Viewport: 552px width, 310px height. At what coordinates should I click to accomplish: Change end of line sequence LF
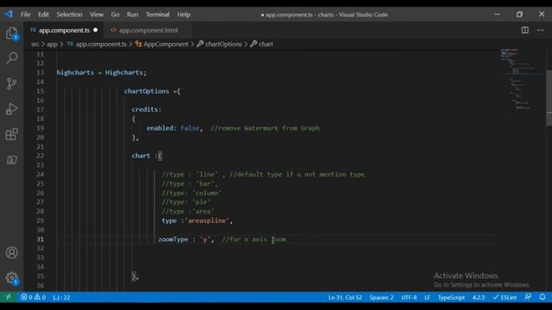[x=427, y=297]
